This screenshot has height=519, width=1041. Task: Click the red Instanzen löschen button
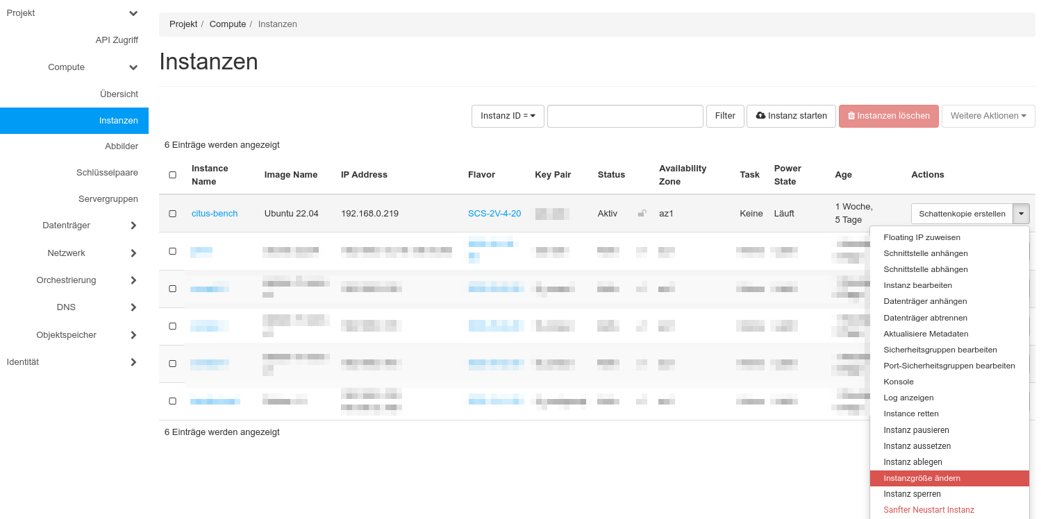[889, 116]
